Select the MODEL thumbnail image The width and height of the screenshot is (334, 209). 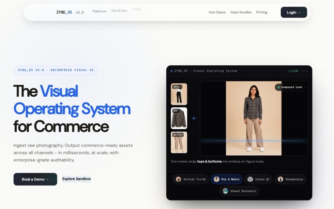pos(179,94)
